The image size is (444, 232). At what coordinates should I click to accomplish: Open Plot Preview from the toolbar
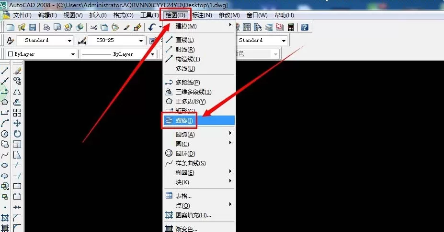coord(57,27)
